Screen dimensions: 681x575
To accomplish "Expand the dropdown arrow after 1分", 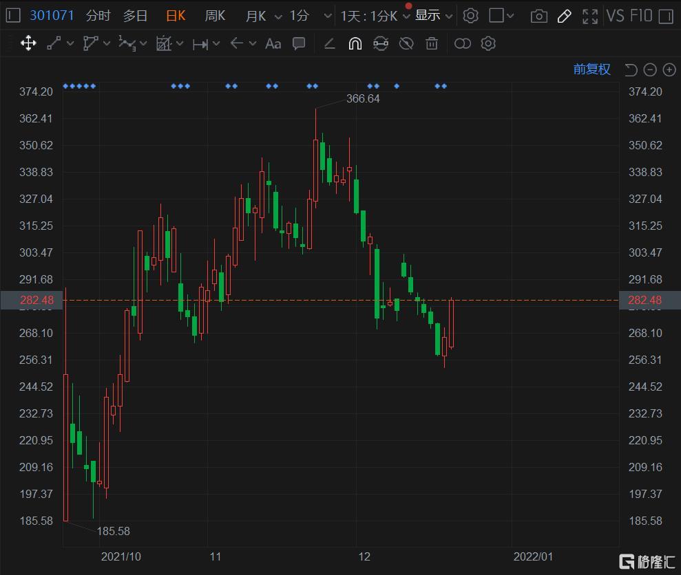I will 328,17.
